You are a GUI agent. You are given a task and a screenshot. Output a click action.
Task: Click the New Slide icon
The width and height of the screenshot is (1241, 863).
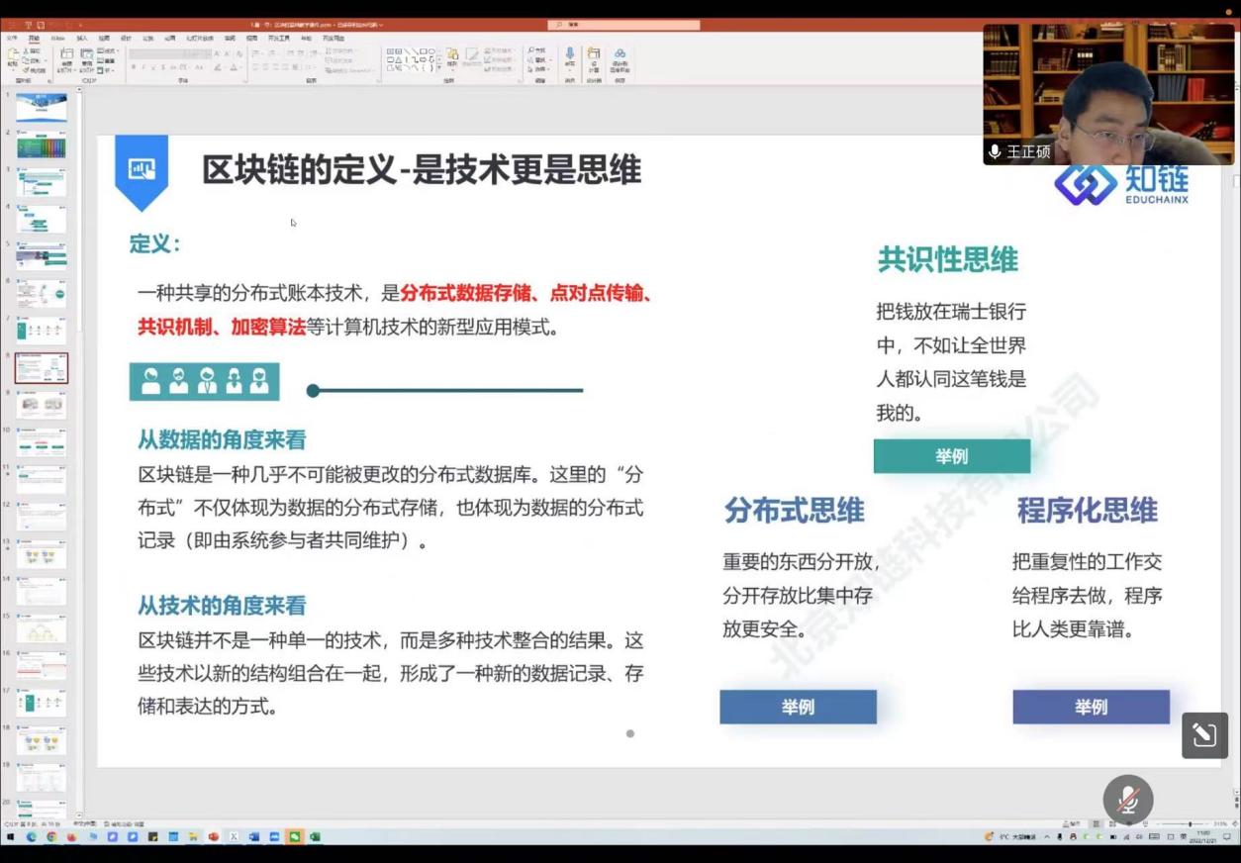coord(67,58)
